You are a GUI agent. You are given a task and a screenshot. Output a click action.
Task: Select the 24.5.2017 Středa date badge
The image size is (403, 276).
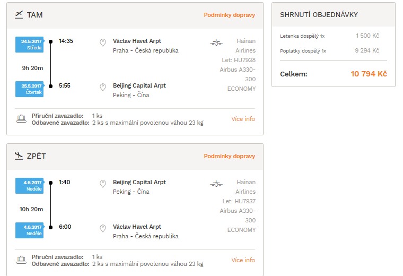[x=30, y=45]
